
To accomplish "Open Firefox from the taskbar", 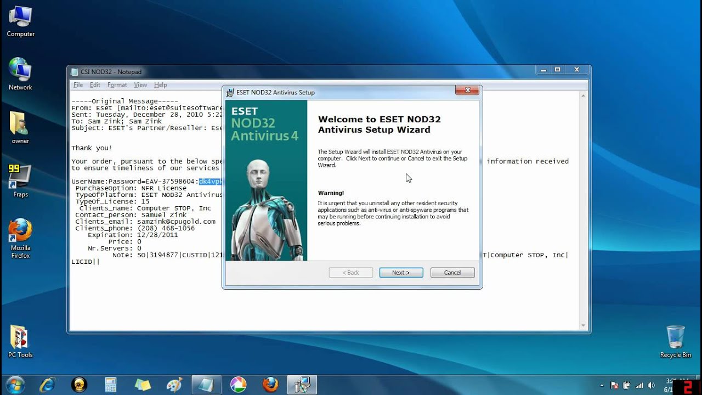I will pyautogui.click(x=270, y=385).
